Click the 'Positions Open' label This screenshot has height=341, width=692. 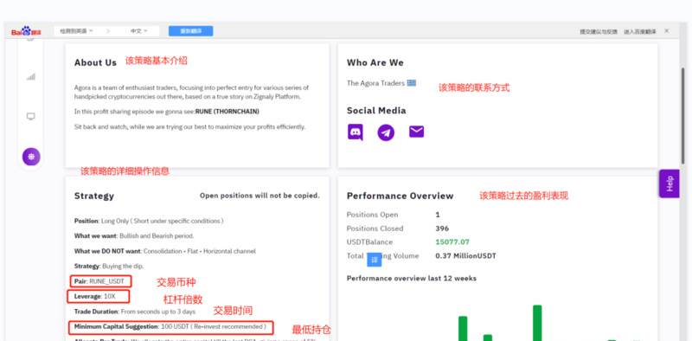click(x=373, y=215)
